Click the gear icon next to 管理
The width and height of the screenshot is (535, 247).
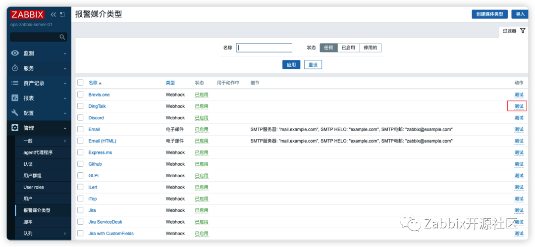click(15, 128)
